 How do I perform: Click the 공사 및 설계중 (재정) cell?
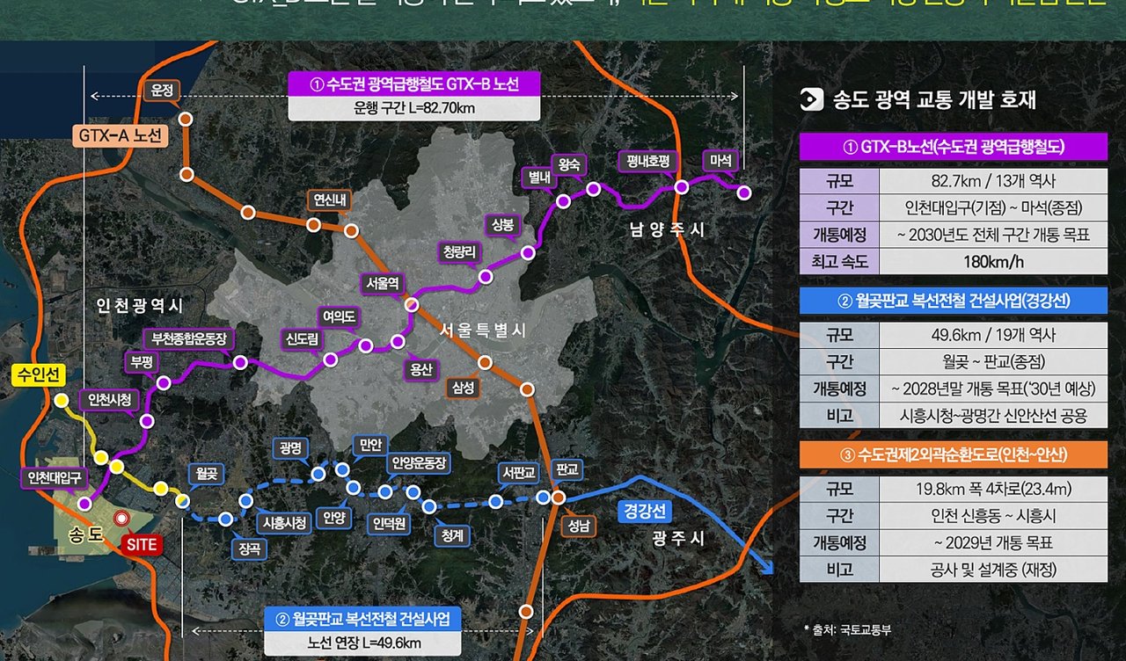(x=993, y=569)
